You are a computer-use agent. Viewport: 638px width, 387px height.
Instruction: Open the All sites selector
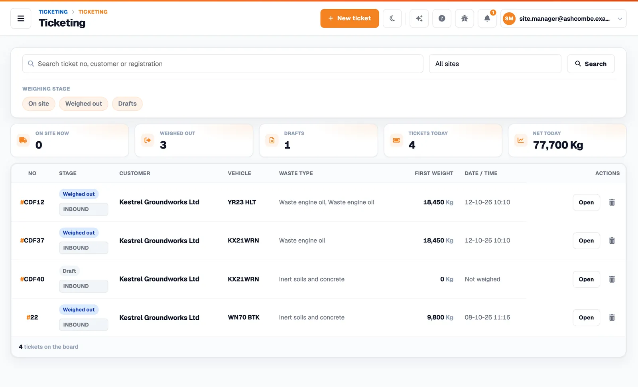(495, 64)
